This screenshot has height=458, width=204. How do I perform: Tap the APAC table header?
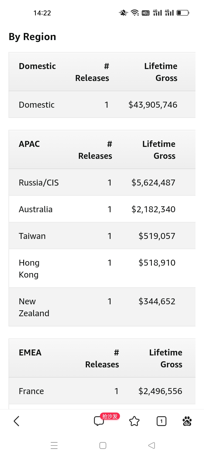click(x=29, y=144)
